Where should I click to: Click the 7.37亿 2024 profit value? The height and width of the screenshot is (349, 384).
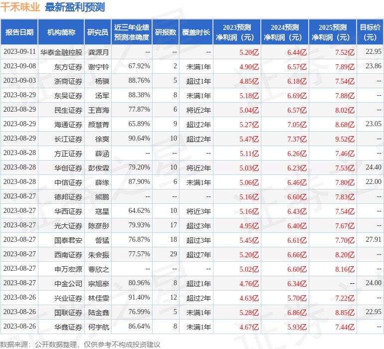[x=297, y=139]
